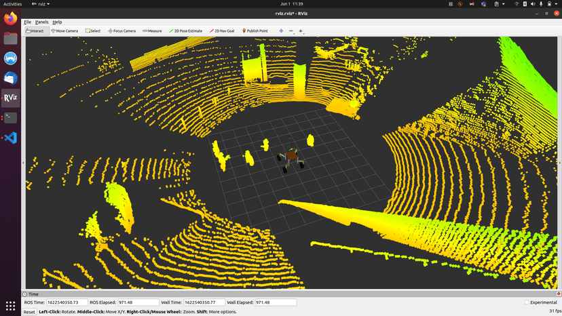Select the Interact tool
This screenshot has width=562, height=316.
click(x=35, y=31)
